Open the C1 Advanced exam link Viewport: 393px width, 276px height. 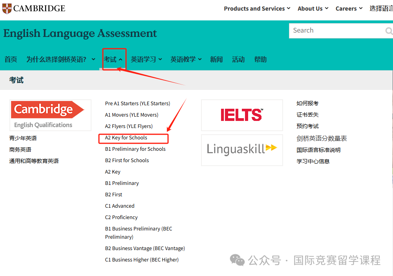coord(120,206)
